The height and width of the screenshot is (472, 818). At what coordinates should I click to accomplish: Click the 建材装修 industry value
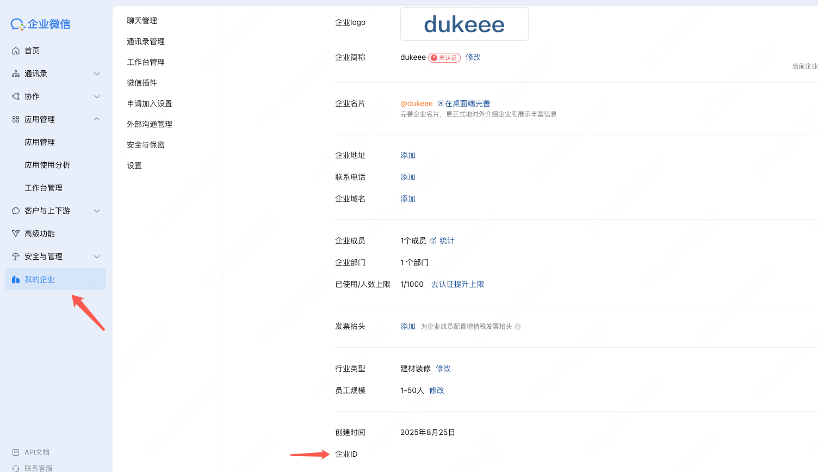pos(416,369)
